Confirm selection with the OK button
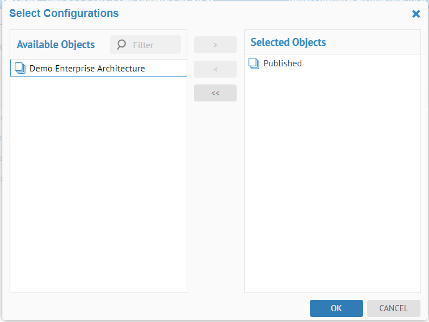429x322 pixels. (336, 308)
